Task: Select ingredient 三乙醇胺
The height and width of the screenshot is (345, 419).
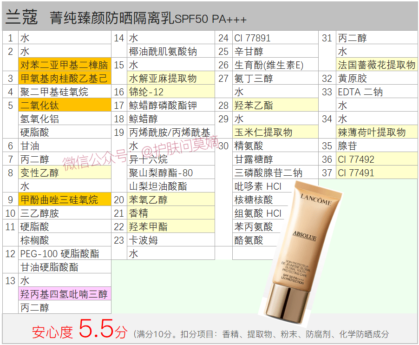Action: click(x=65, y=213)
